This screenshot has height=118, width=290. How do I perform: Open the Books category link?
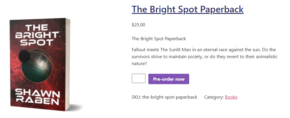(x=231, y=97)
